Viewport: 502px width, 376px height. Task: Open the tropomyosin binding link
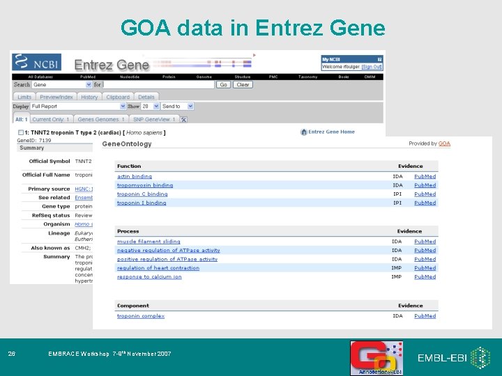[x=145, y=185]
